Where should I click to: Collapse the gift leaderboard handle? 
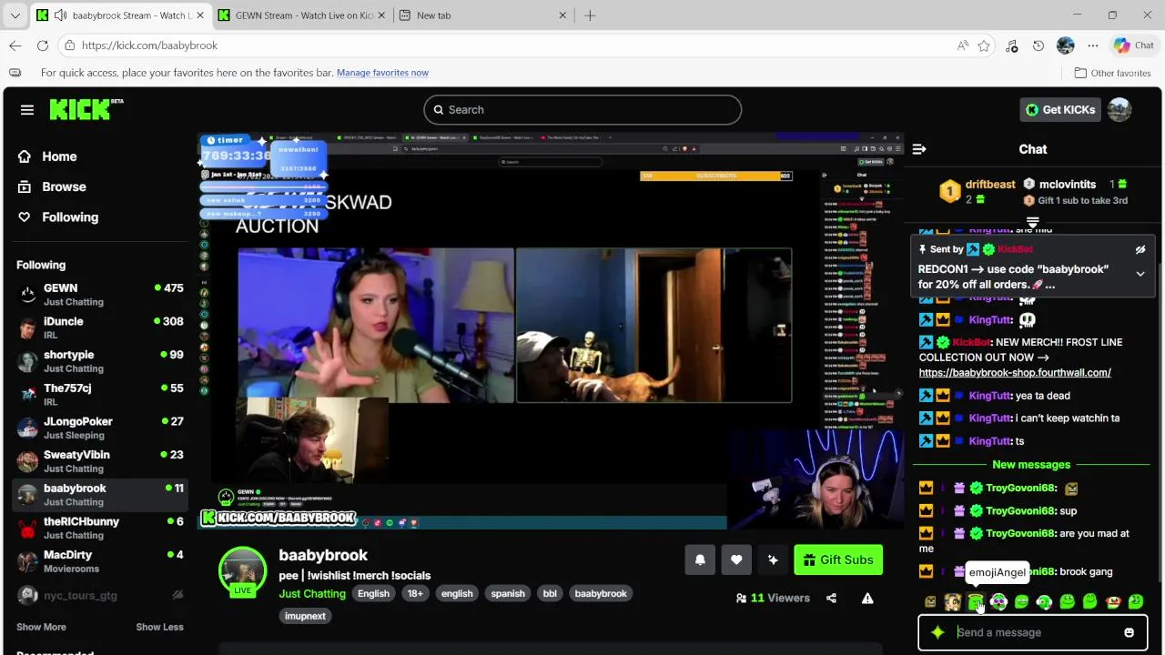point(1032,221)
